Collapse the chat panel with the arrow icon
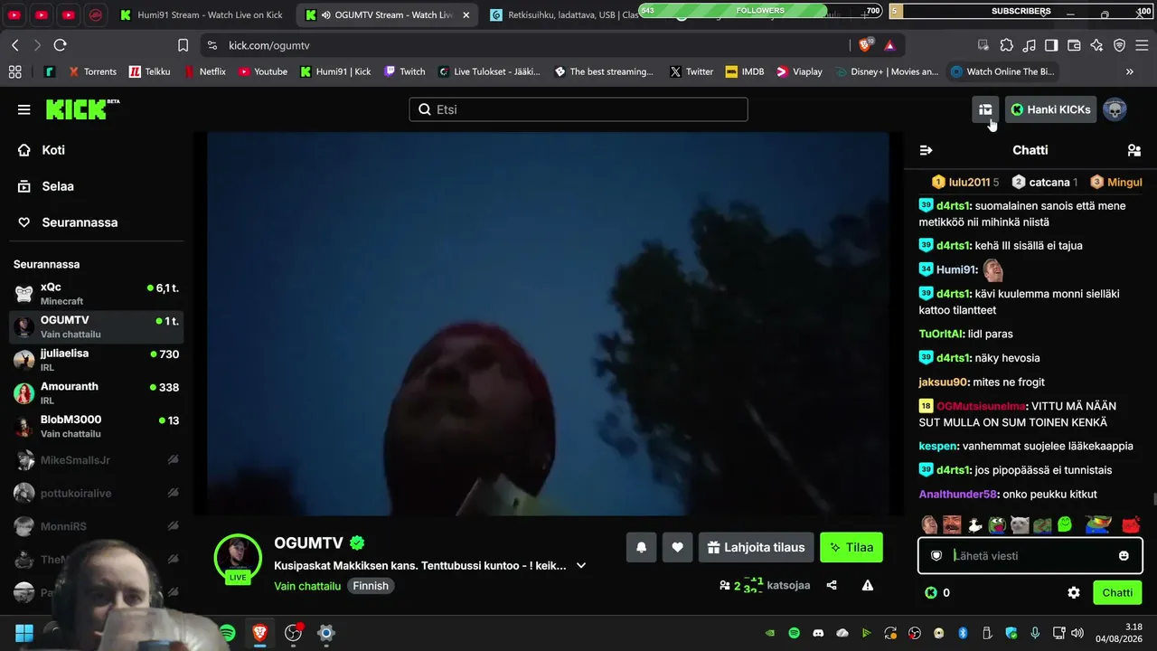1157x651 pixels. 926,150
